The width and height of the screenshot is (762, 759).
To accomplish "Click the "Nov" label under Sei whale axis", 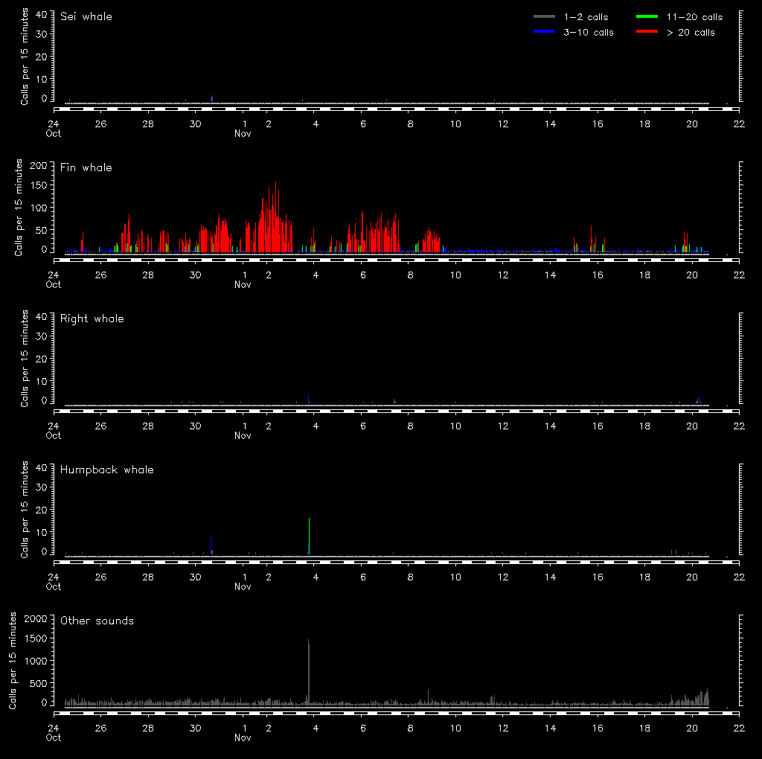I will (243, 134).
